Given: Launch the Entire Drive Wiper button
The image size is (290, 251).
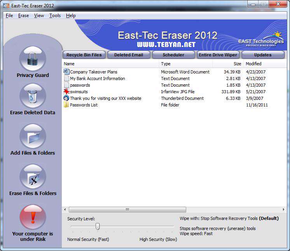Looking at the screenshot, I should (218, 55).
